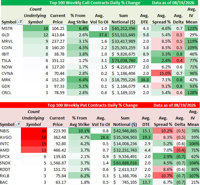Select COIN notional value $25,503,259
This screenshot has height=185, width=200.
click(x=123, y=48)
